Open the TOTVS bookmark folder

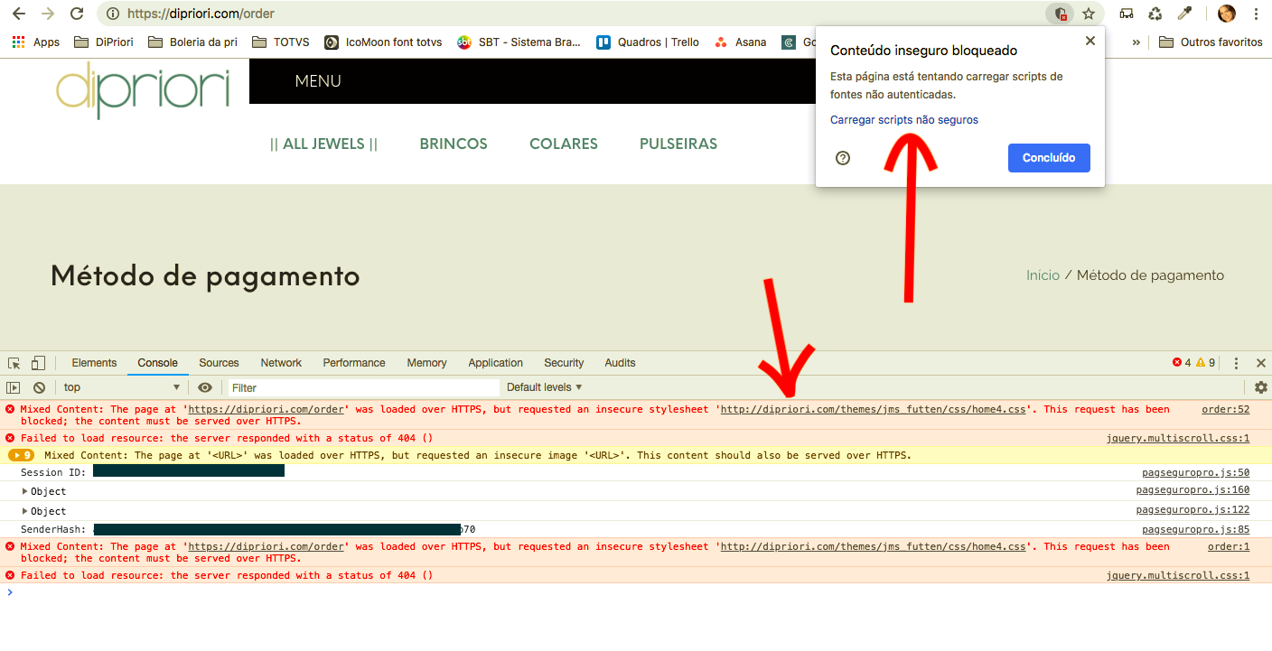pos(281,42)
